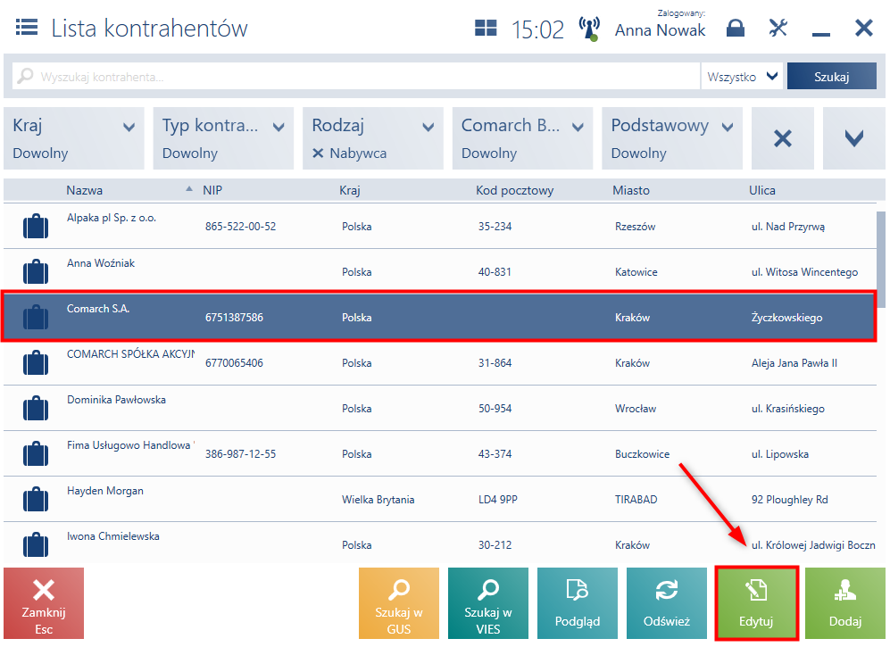This screenshot has width=890, height=647.
Task: Click the NIP 6751387586 cell
Action: (234, 318)
